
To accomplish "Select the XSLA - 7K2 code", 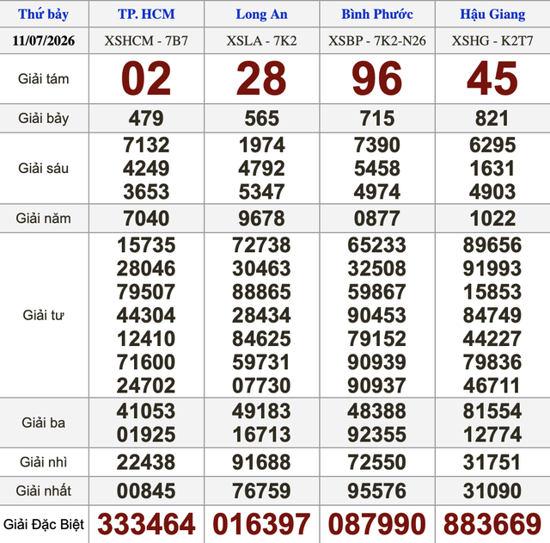I will pos(261,40).
